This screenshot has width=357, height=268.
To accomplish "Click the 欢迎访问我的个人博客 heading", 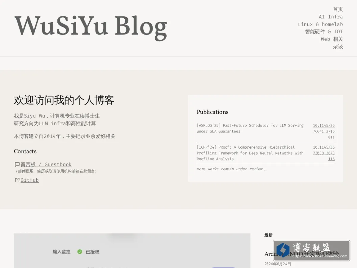I will (64, 100).
